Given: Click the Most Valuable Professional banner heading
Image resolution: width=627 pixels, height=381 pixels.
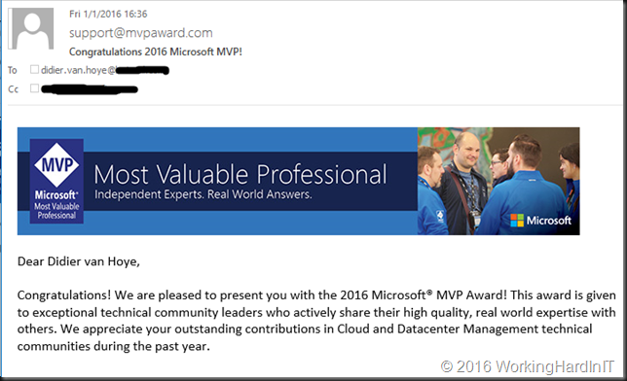Looking at the screenshot, I should coord(240,175).
